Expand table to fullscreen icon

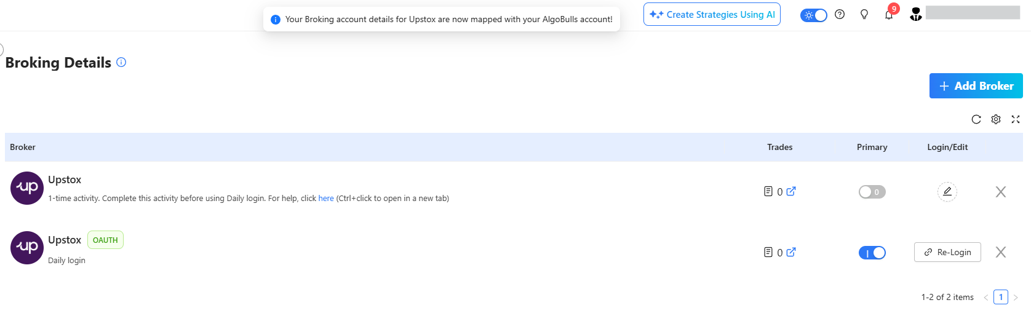point(1016,119)
